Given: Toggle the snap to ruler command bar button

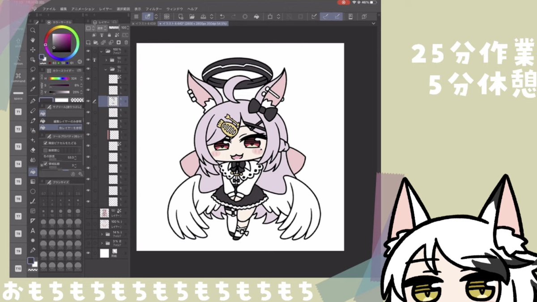Looking at the screenshot, I should (314, 17).
